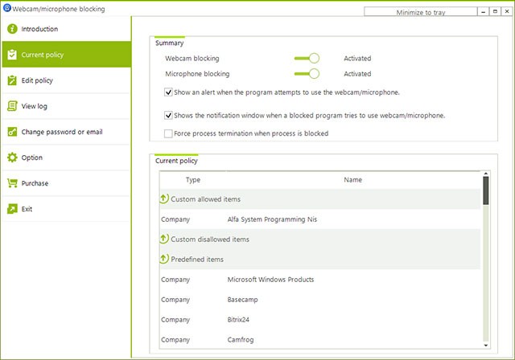Click the View log list icon
This screenshot has width=515, height=360.
(12, 106)
